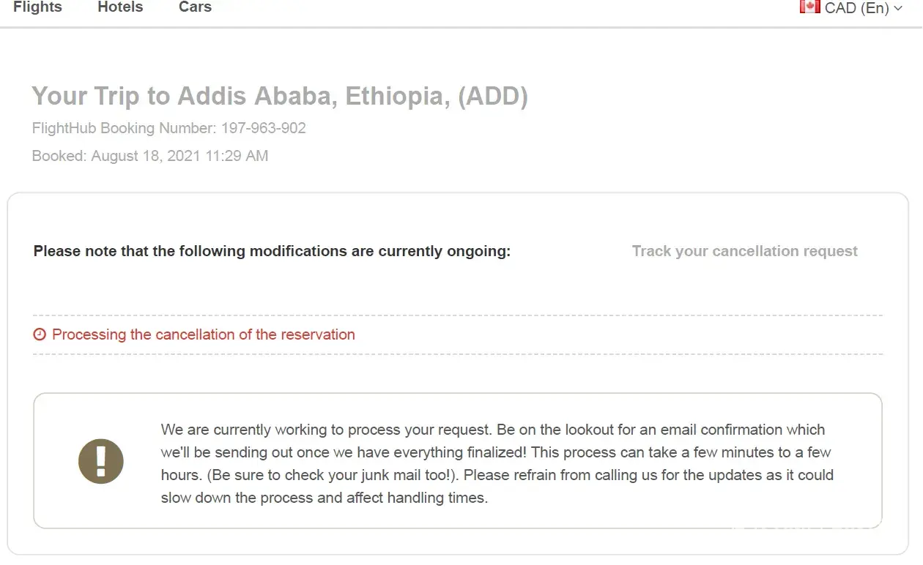
Task: Open the Flights tab
Action: [37, 7]
